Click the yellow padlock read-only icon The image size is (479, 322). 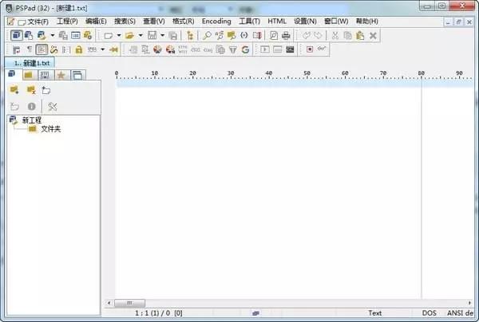(79, 49)
